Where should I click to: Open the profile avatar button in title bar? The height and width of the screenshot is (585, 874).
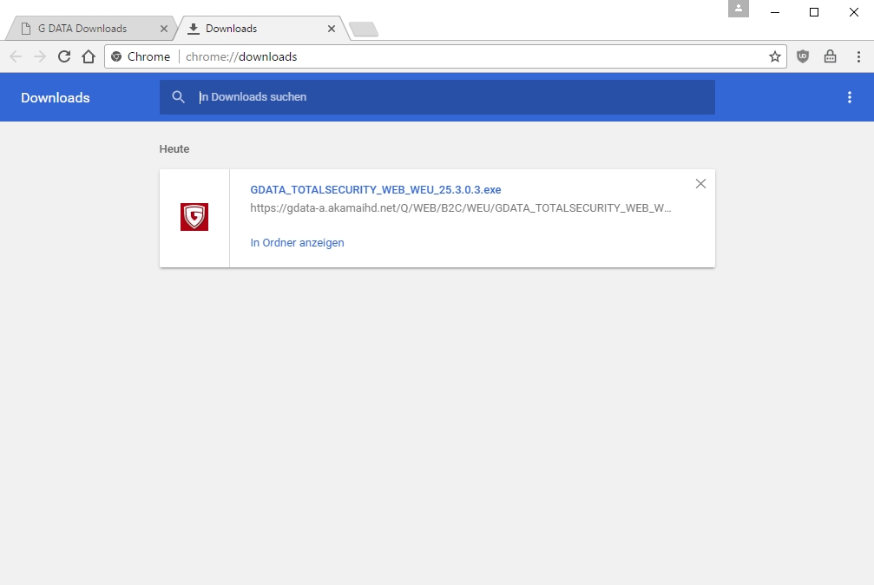click(x=739, y=9)
